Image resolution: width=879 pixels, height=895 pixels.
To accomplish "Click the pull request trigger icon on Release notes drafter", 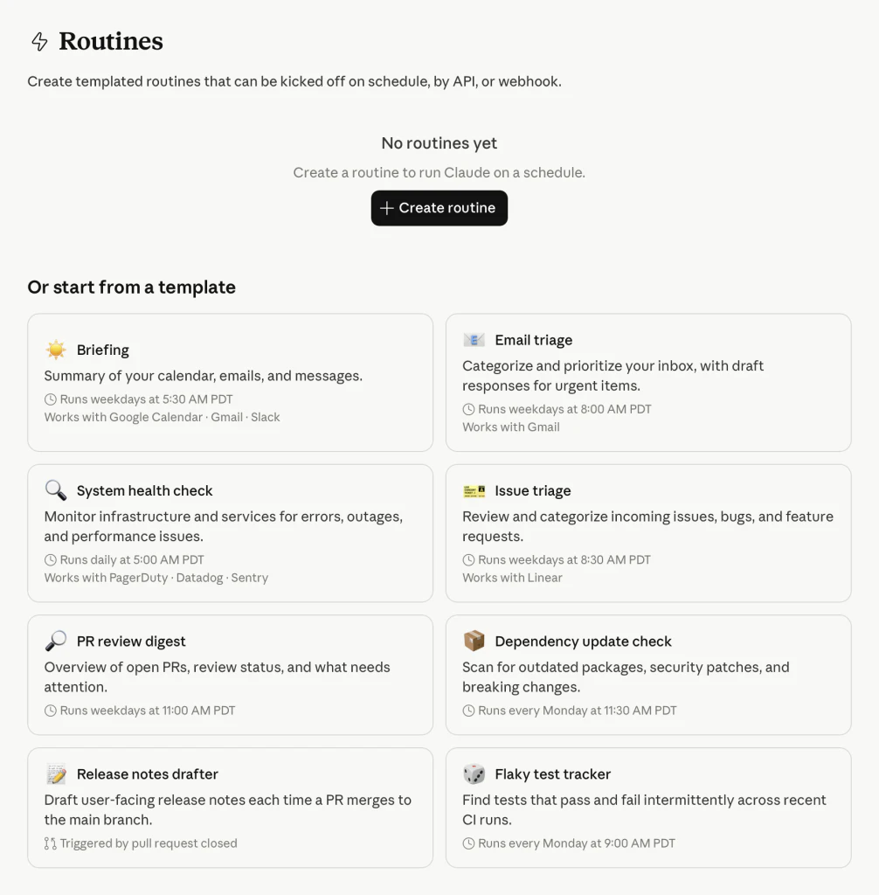I will click(x=50, y=843).
